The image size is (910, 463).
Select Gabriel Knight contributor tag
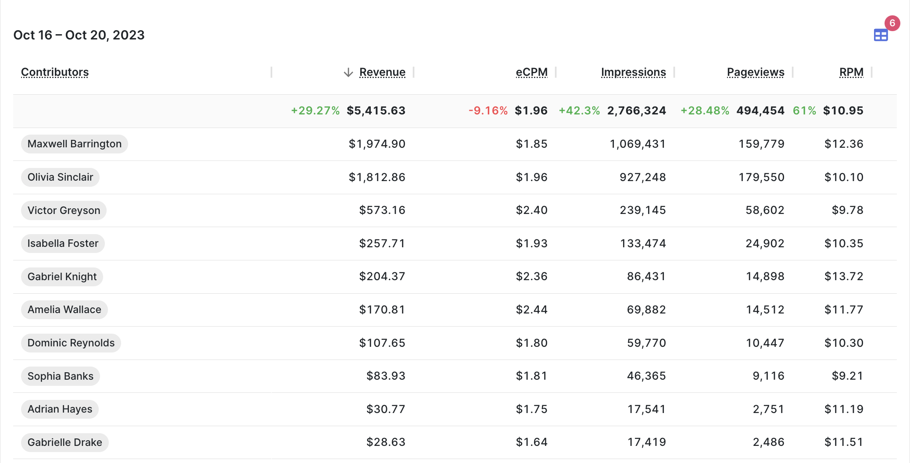coord(62,277)
